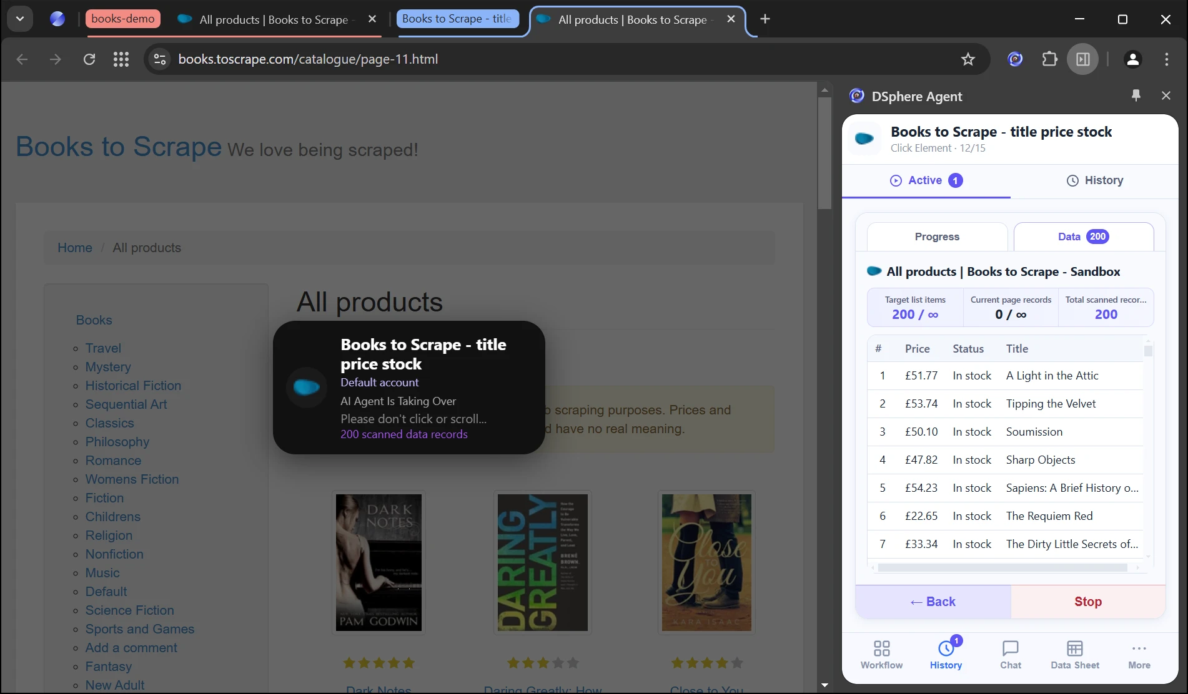
Task: Click the Close to You book cover
Action: [706, 562]
